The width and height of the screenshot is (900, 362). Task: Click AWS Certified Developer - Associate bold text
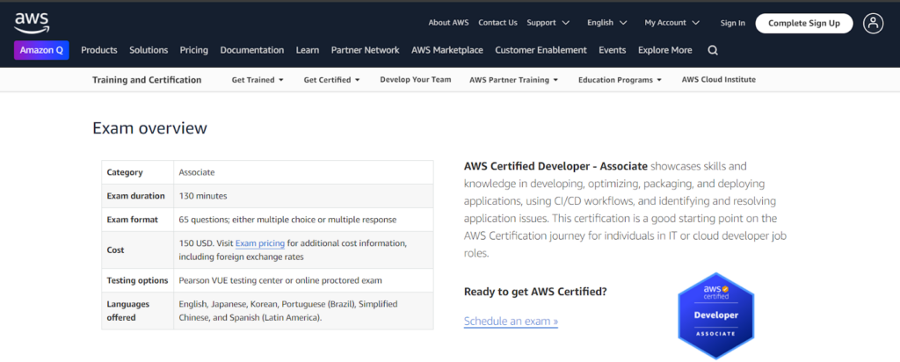tap(555, 166)
